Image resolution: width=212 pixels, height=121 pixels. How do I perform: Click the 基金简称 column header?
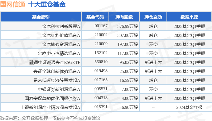pos(41,17)
